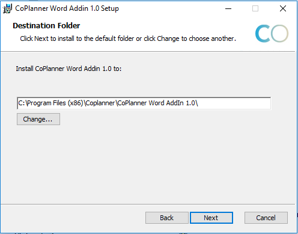Click the disabled maximize button
298x234 pixels.
coord(255,8)
